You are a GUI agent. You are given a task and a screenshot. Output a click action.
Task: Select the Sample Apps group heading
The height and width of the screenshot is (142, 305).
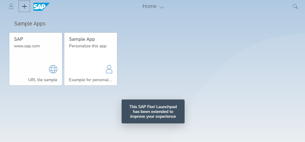(x=30, y=24)
